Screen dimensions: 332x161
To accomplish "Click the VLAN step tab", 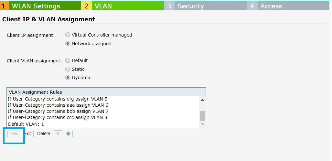I will pyautogui.click(x=123, y=6).
